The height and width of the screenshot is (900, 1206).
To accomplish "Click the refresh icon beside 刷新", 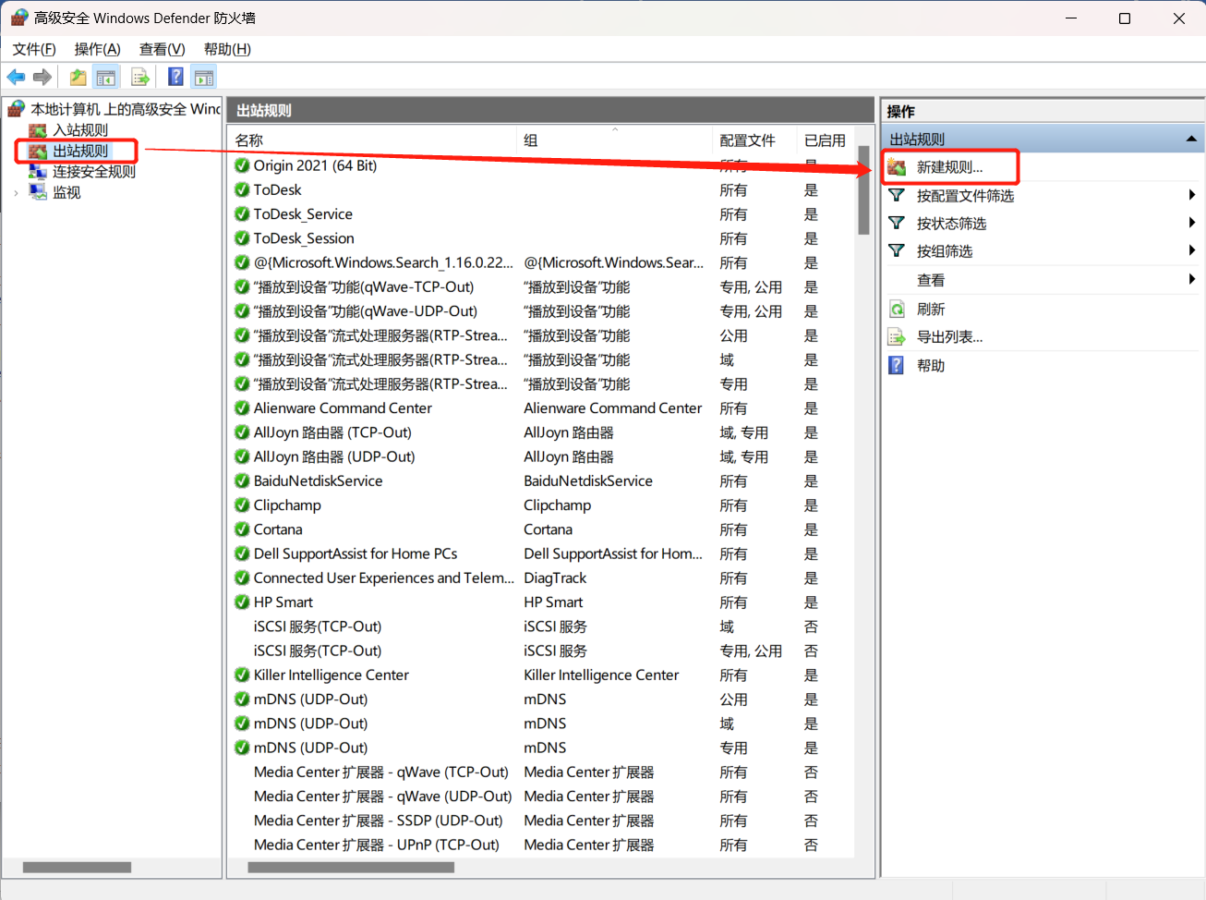I will 897,309.
